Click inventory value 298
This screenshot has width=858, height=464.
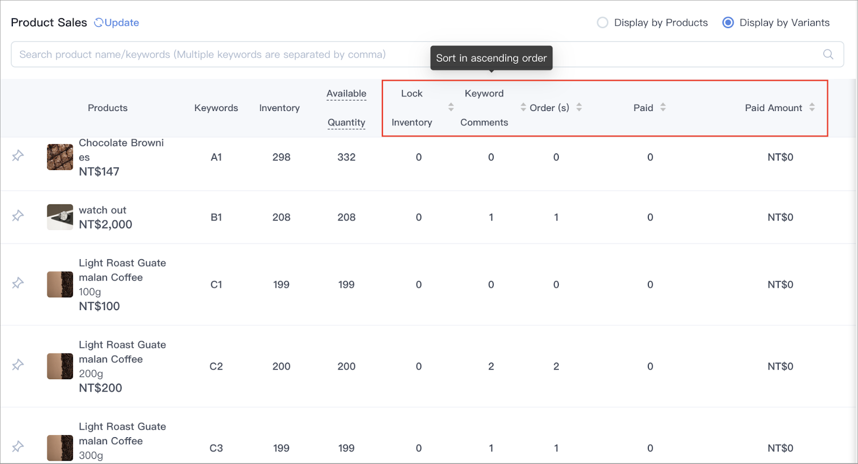(x=282, y=157)
